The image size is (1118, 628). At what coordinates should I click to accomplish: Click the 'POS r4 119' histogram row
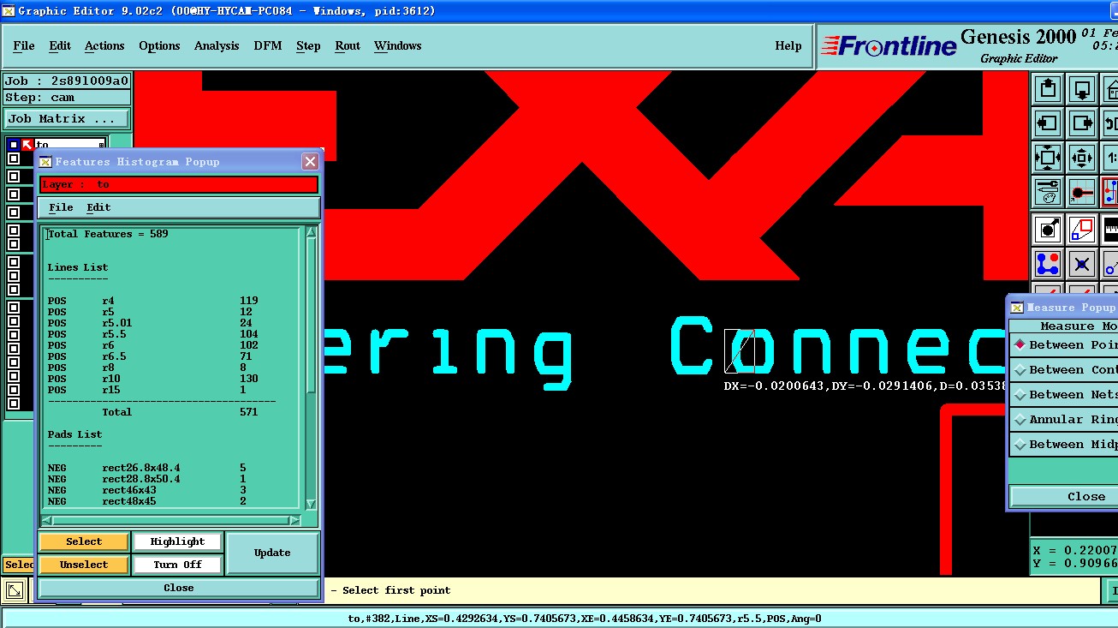point(153,301)
